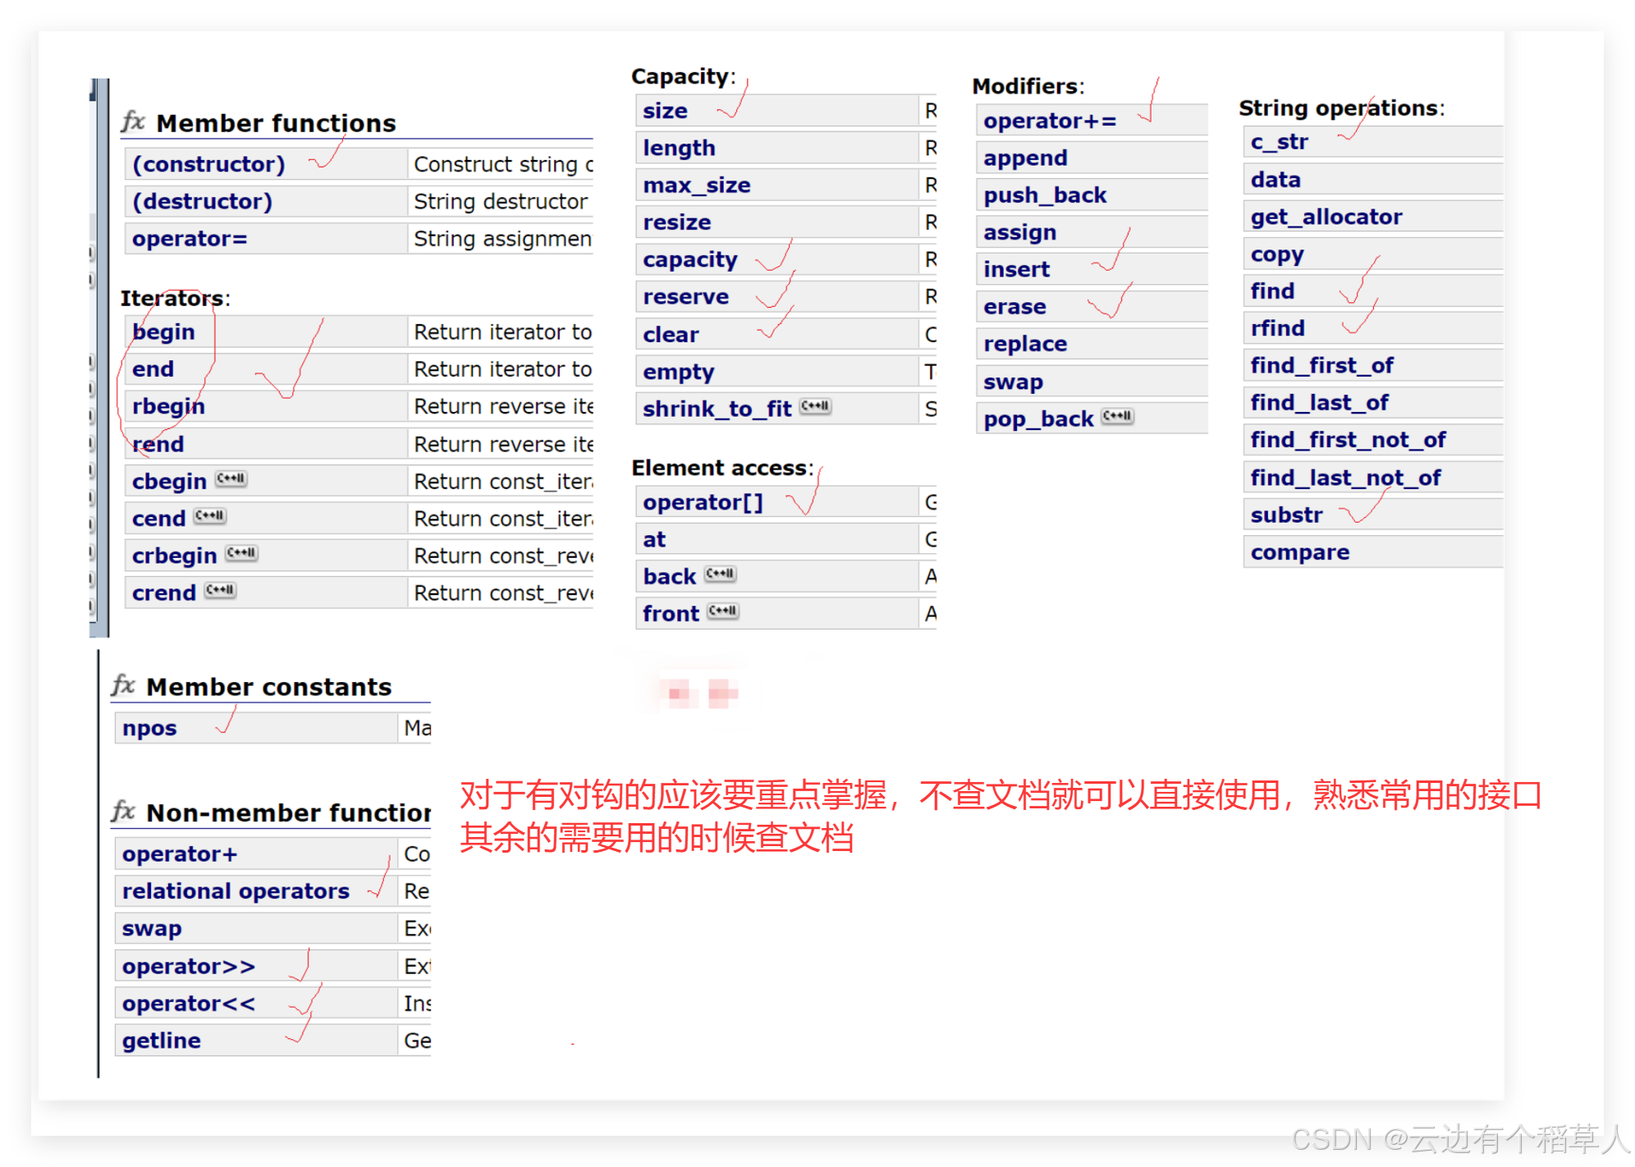Click the Non-member functions heading
Screen dimensions: 1635x1167
pos(287,812)
